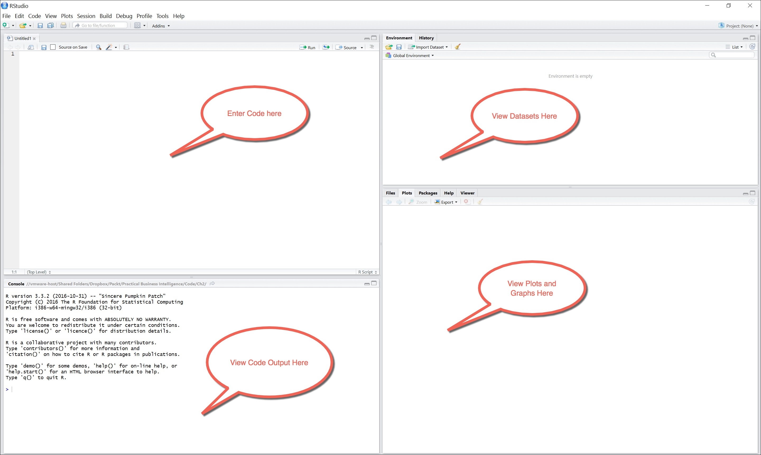Open the Debug menu
Image resolution: width=761 pixels, height=455 pixels.
(x=124, y=16)
